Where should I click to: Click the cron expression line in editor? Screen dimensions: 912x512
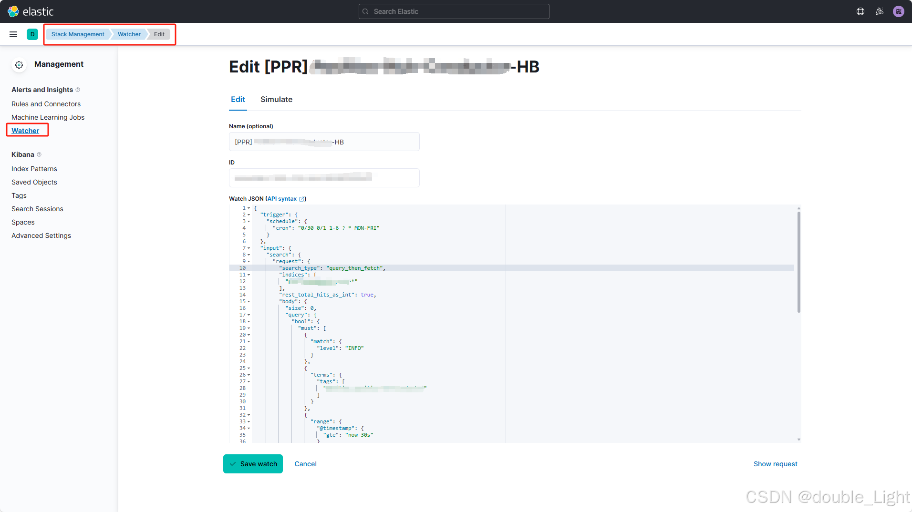[326, 228]
